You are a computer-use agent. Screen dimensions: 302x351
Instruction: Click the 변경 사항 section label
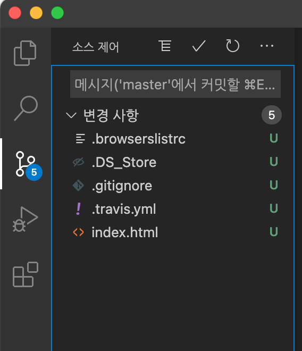point(111,115)
